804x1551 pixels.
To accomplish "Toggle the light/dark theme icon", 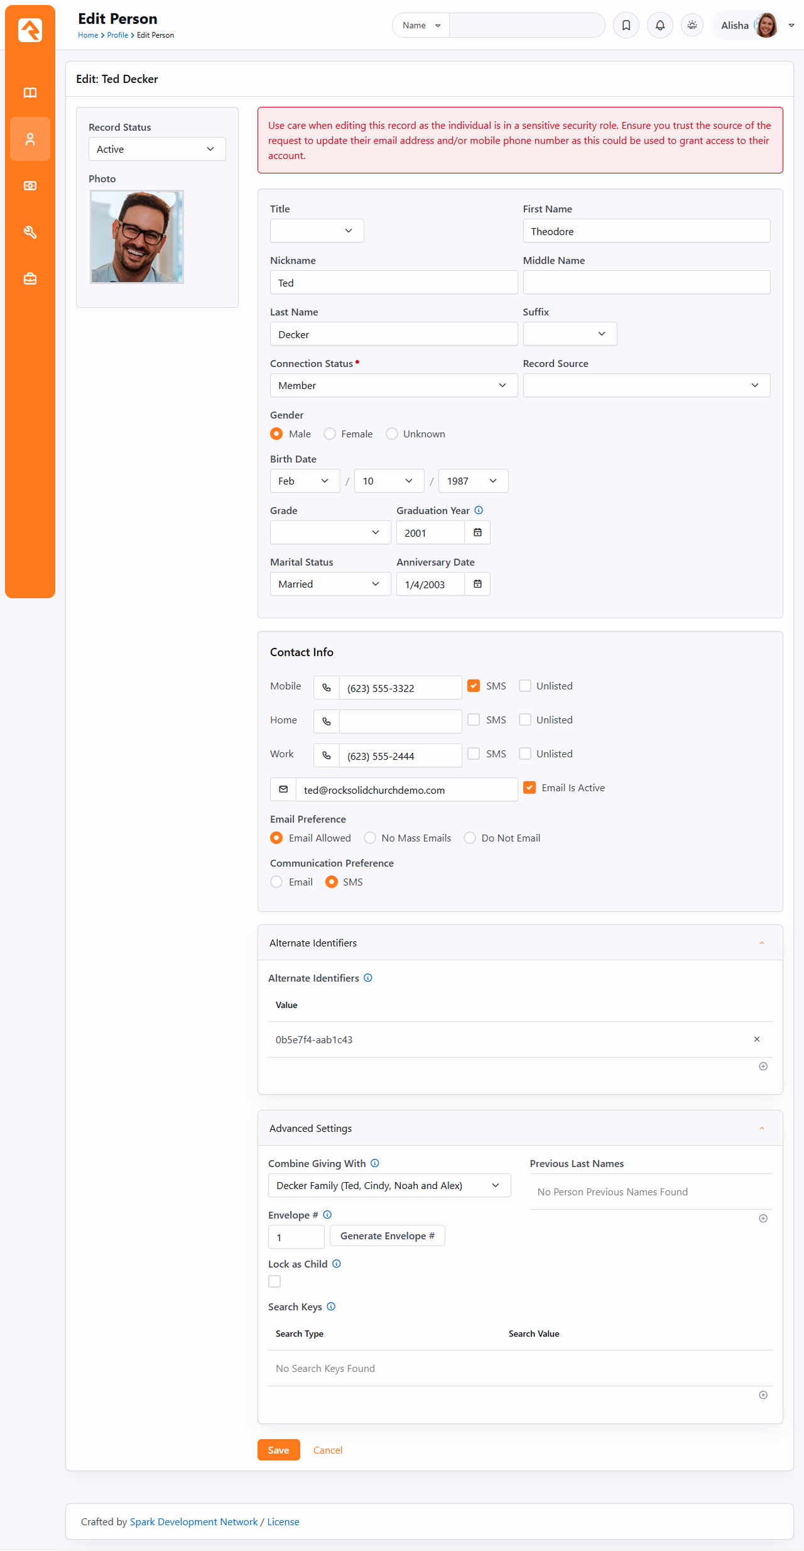I will click(x=692, y=25).
